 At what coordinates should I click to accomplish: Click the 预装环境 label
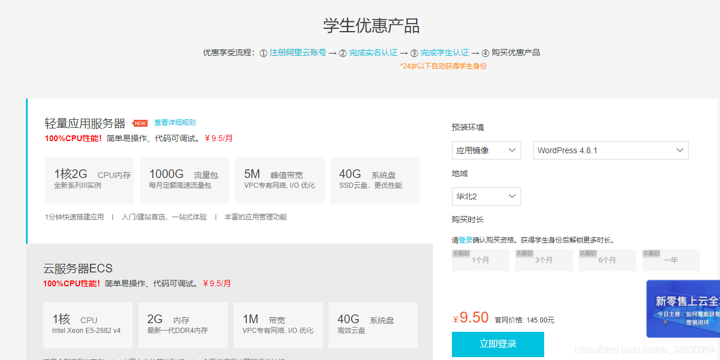tap(468, 127)
